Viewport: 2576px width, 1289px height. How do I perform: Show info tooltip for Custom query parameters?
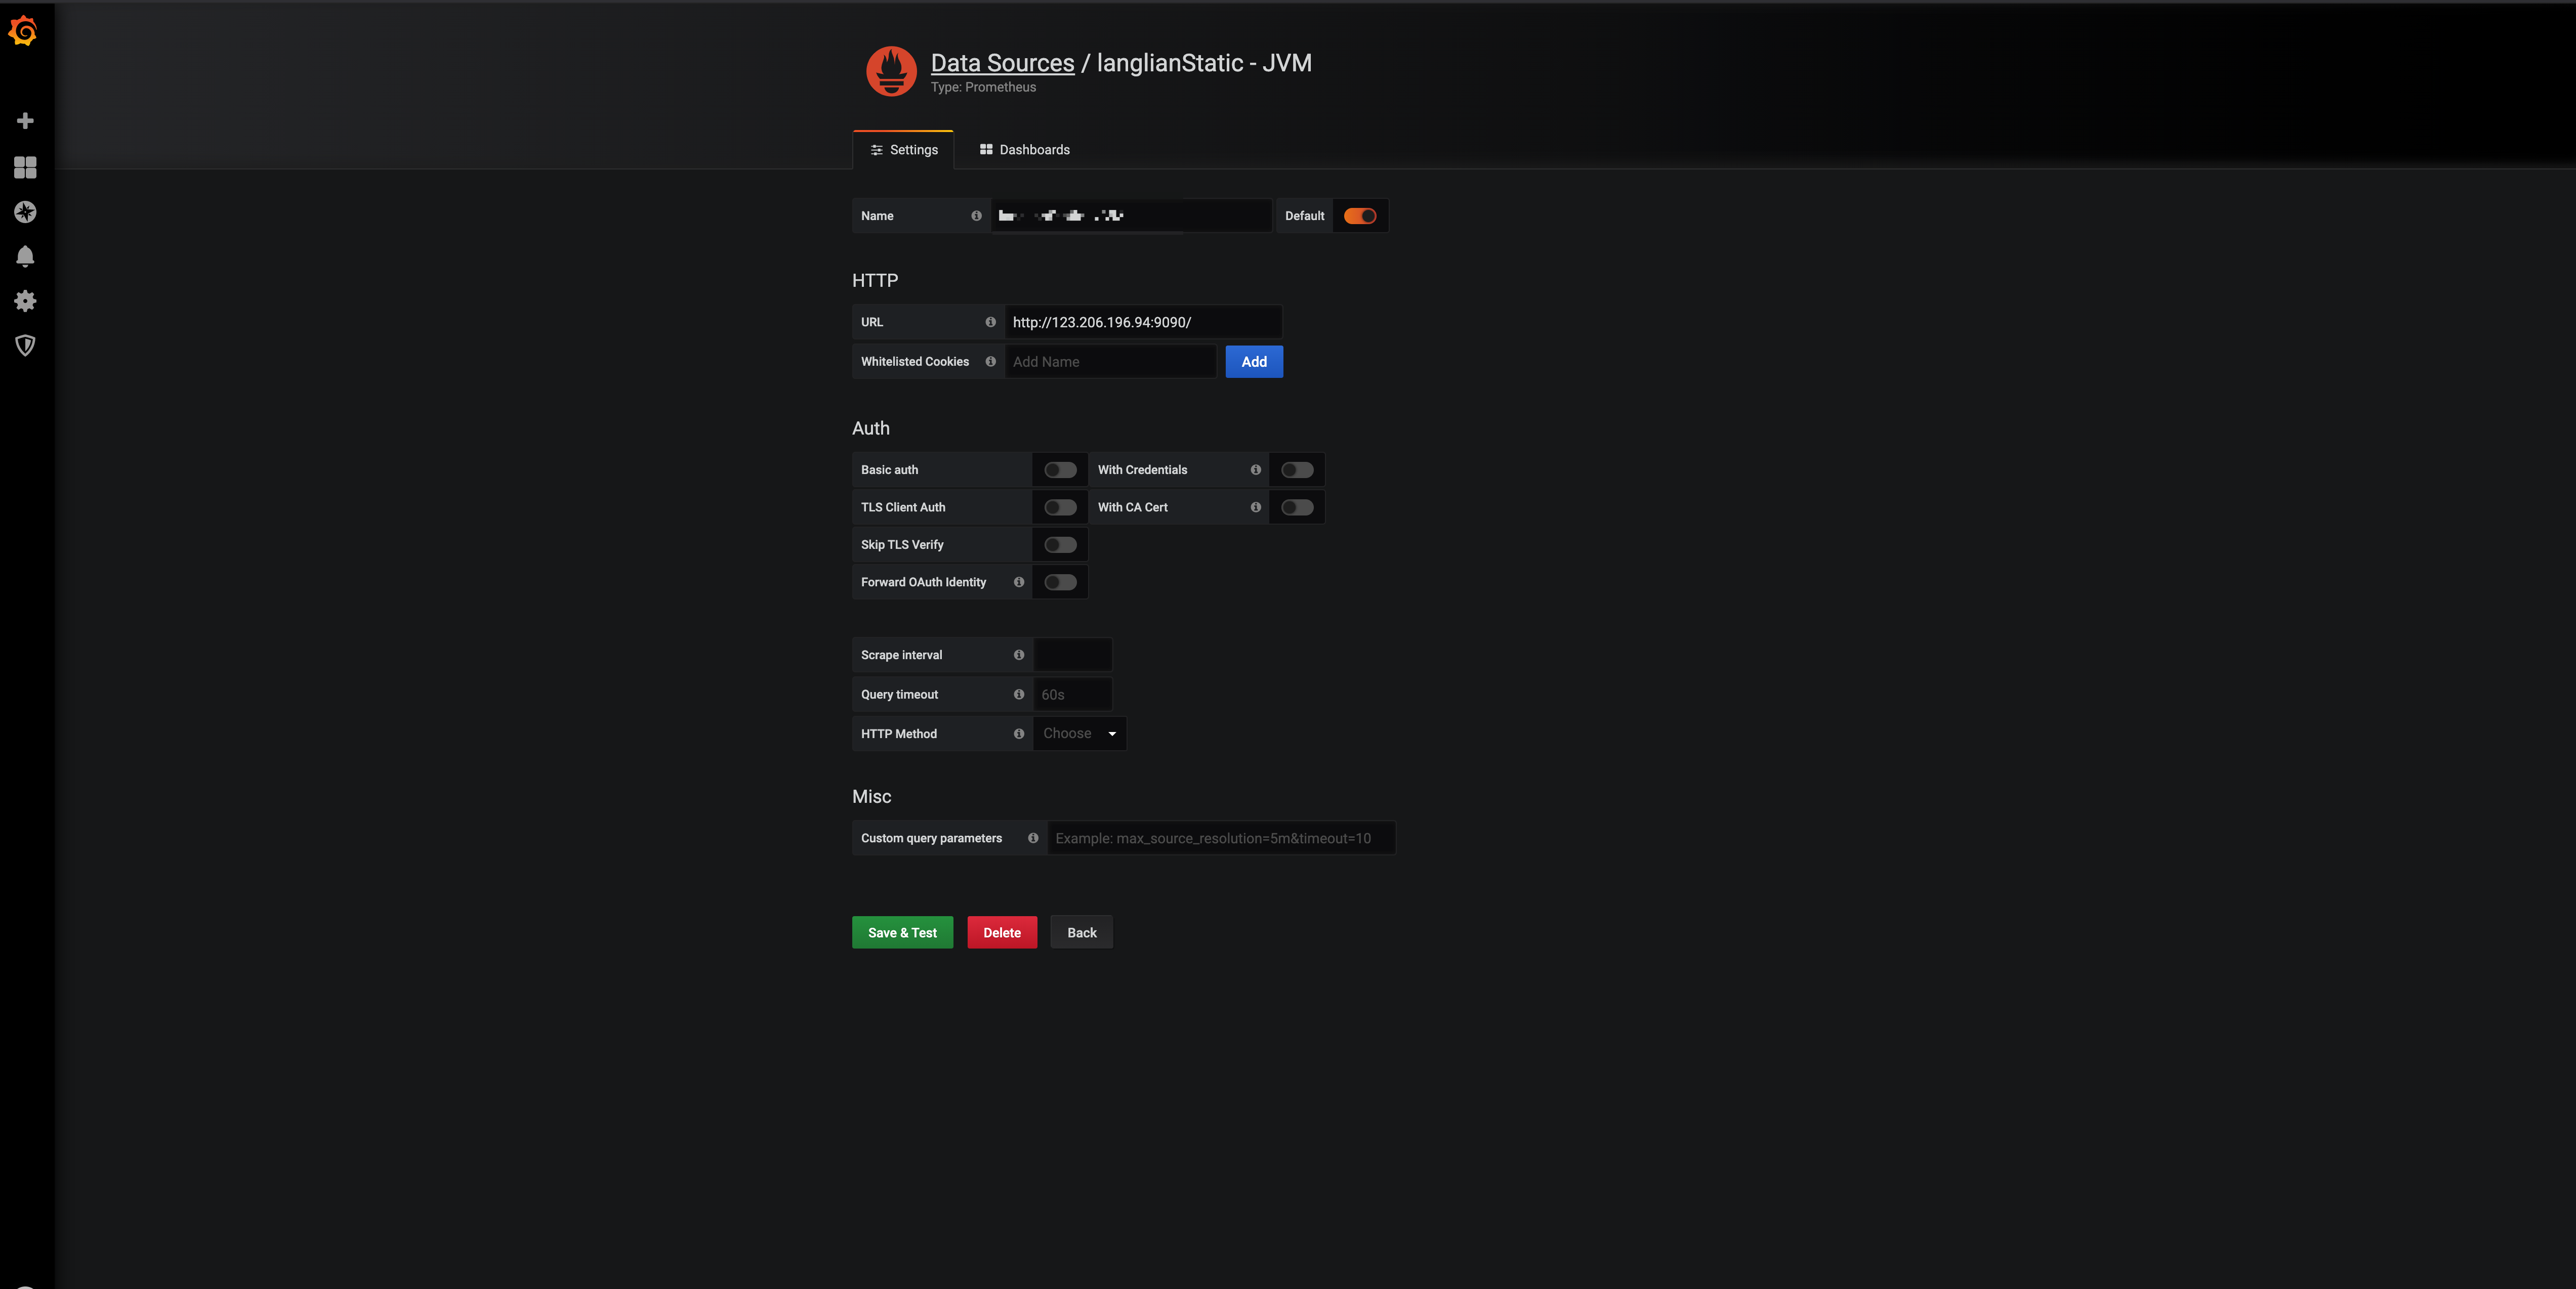1032,838
